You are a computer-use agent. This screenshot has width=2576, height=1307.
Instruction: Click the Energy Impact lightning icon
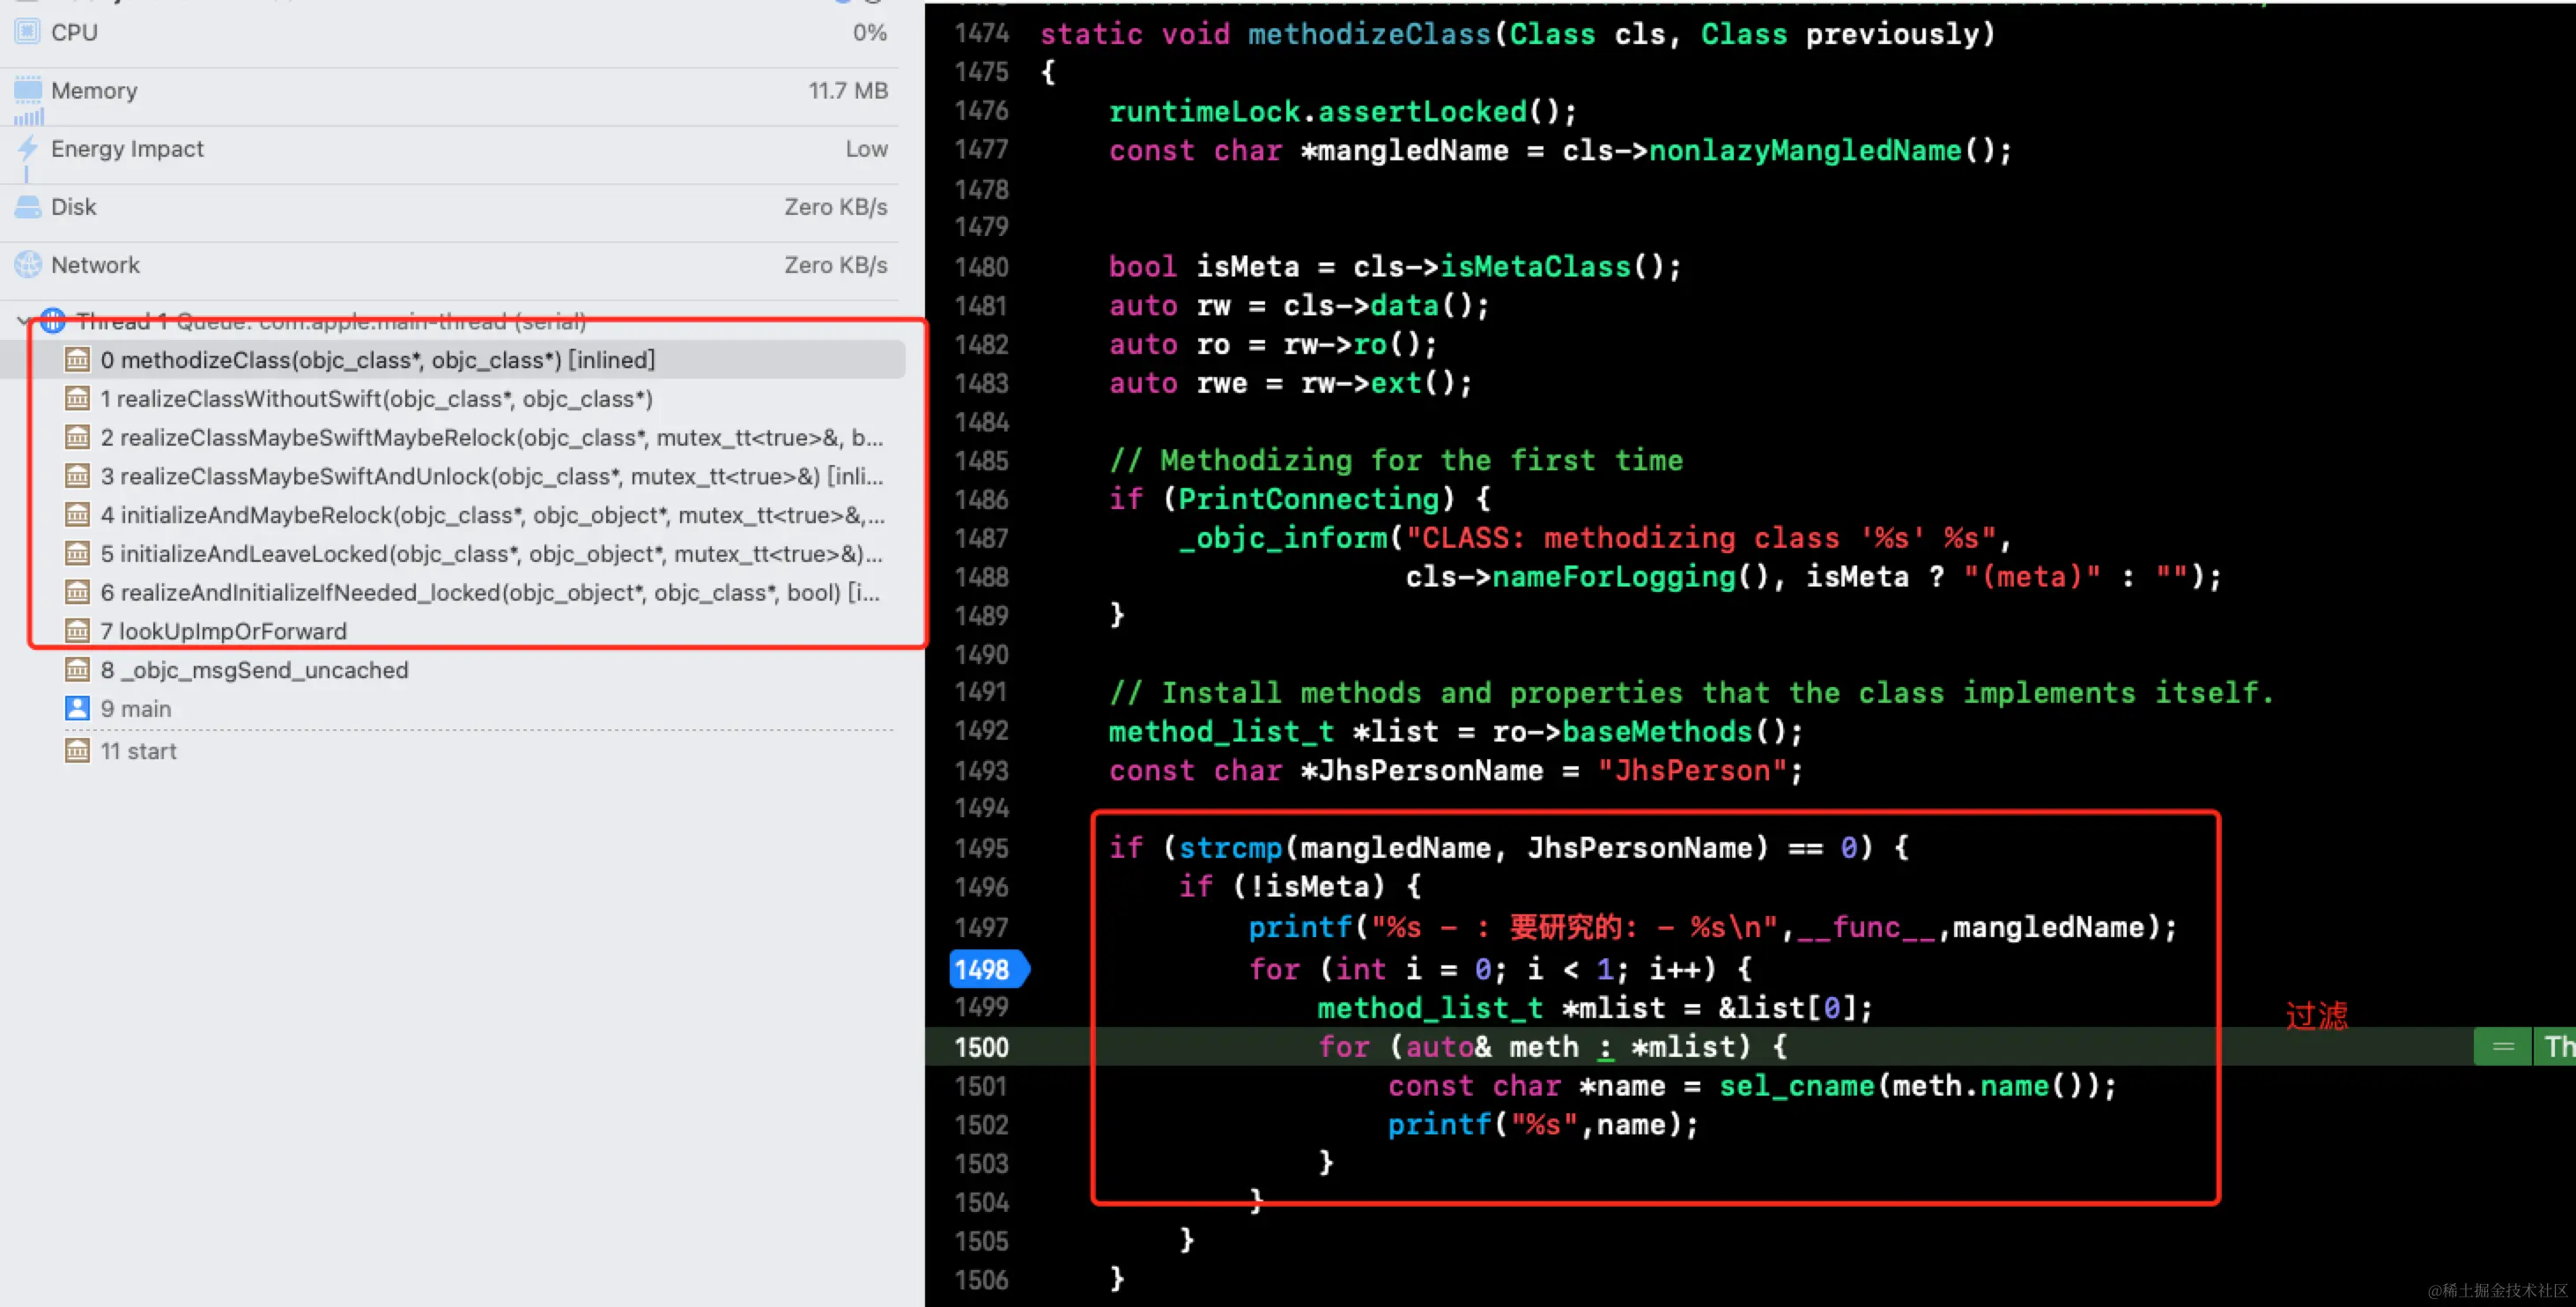[x=28, y=149]
